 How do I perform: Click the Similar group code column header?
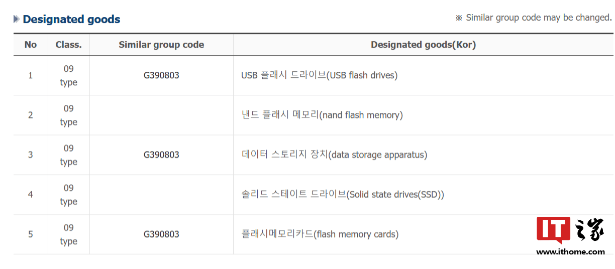pyautogui.click(x=161, y=45)
